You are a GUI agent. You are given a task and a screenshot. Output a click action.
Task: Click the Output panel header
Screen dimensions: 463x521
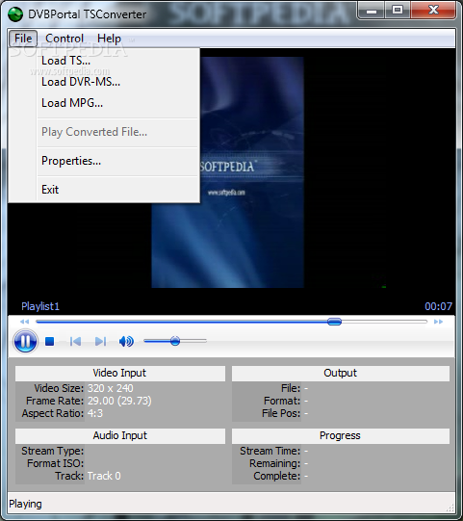(x=341, y=373)
